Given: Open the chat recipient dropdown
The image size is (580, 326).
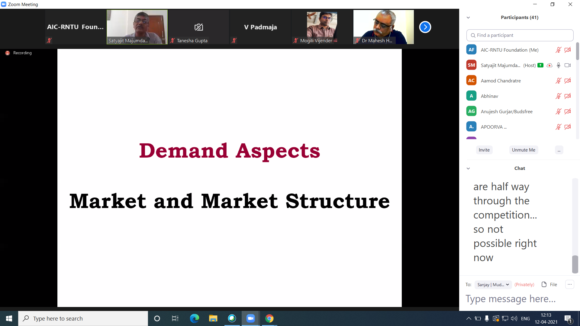Looking at the screenshot, I should [x=493, y=285].
